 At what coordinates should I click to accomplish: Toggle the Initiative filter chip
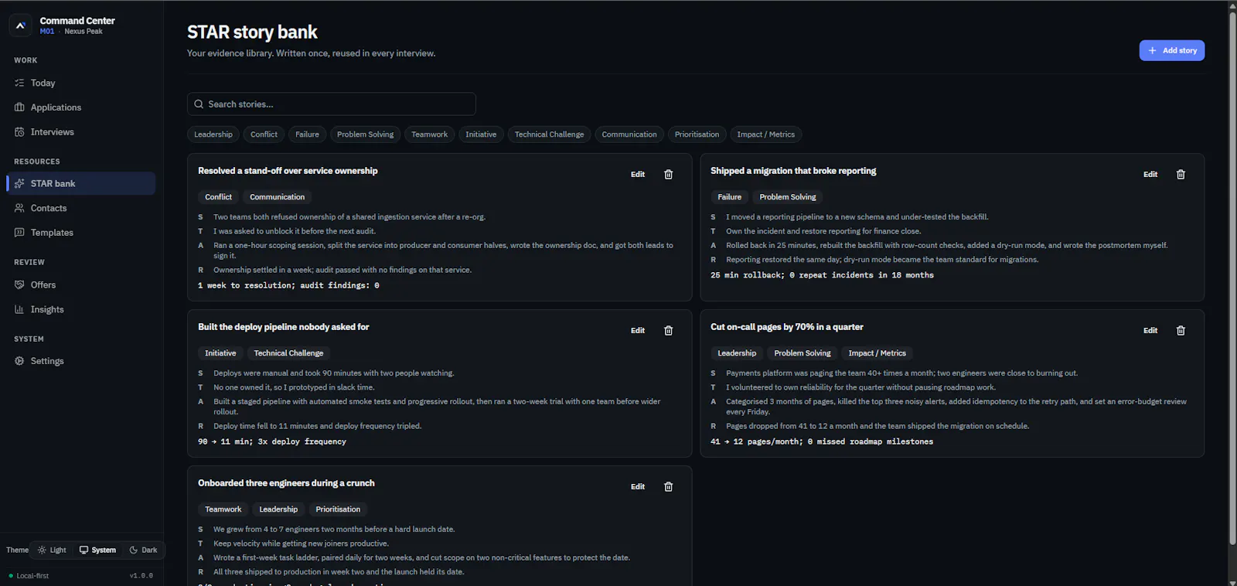coord(481,135)
